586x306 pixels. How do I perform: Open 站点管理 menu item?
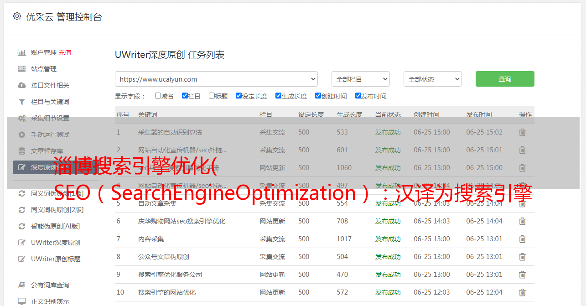coord(44,69)
